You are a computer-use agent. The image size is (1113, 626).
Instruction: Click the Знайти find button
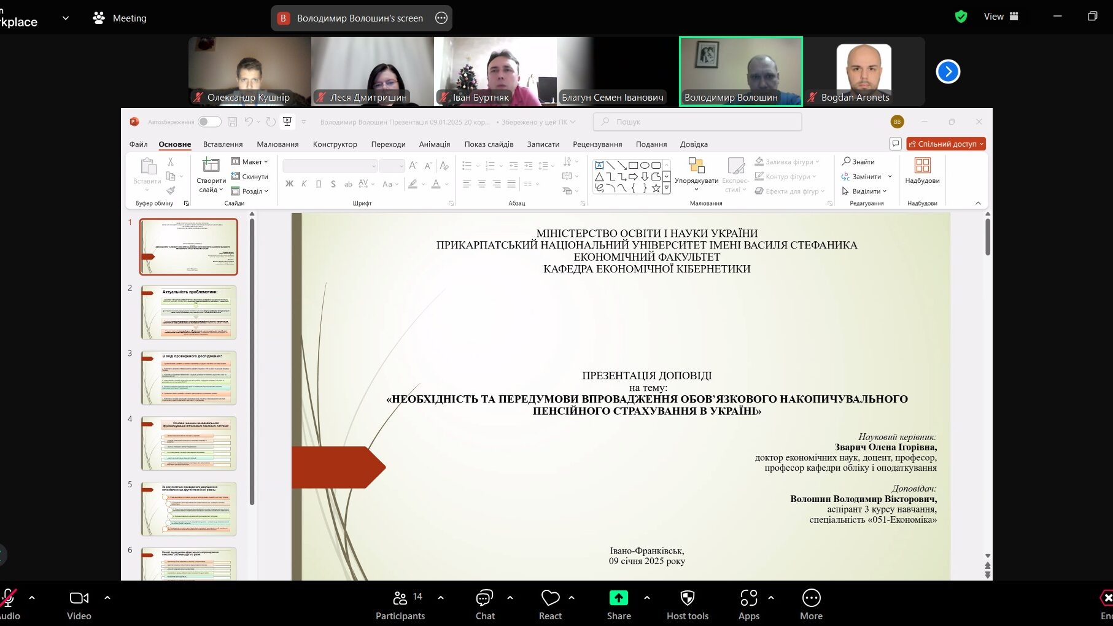pyautogui.click(x=858, y=162)
